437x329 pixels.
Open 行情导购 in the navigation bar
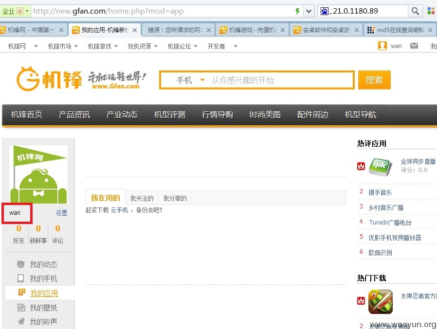[218, 114]
